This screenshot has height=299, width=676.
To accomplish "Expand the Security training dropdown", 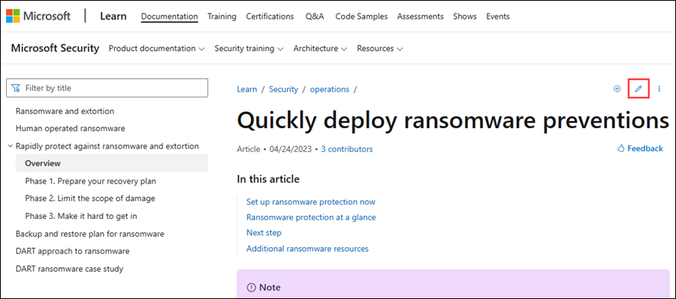I will (x=249, y=49).
